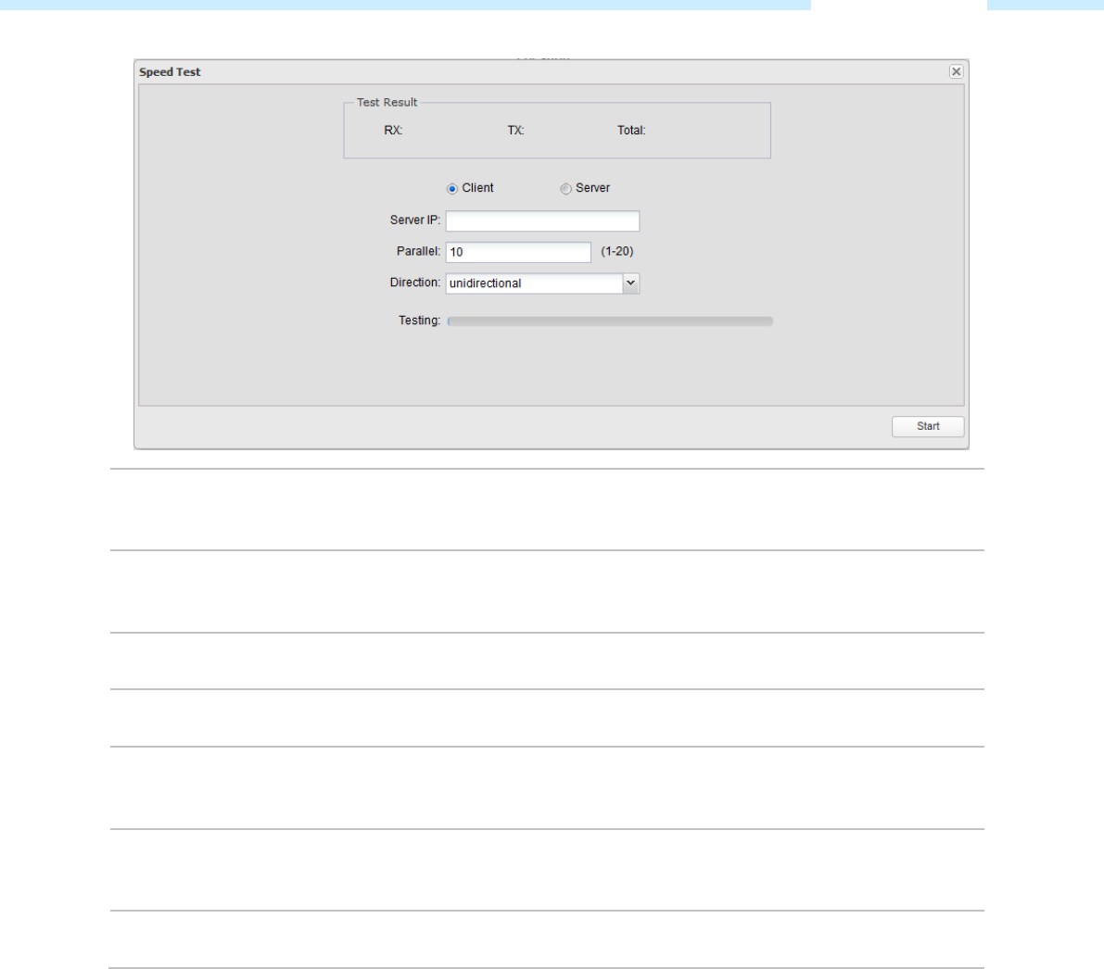Image resolution: width=1104 pixels, height=969 pixels.
Task: Click the 'Speed Test' dialog title
Action: [170, 71]
